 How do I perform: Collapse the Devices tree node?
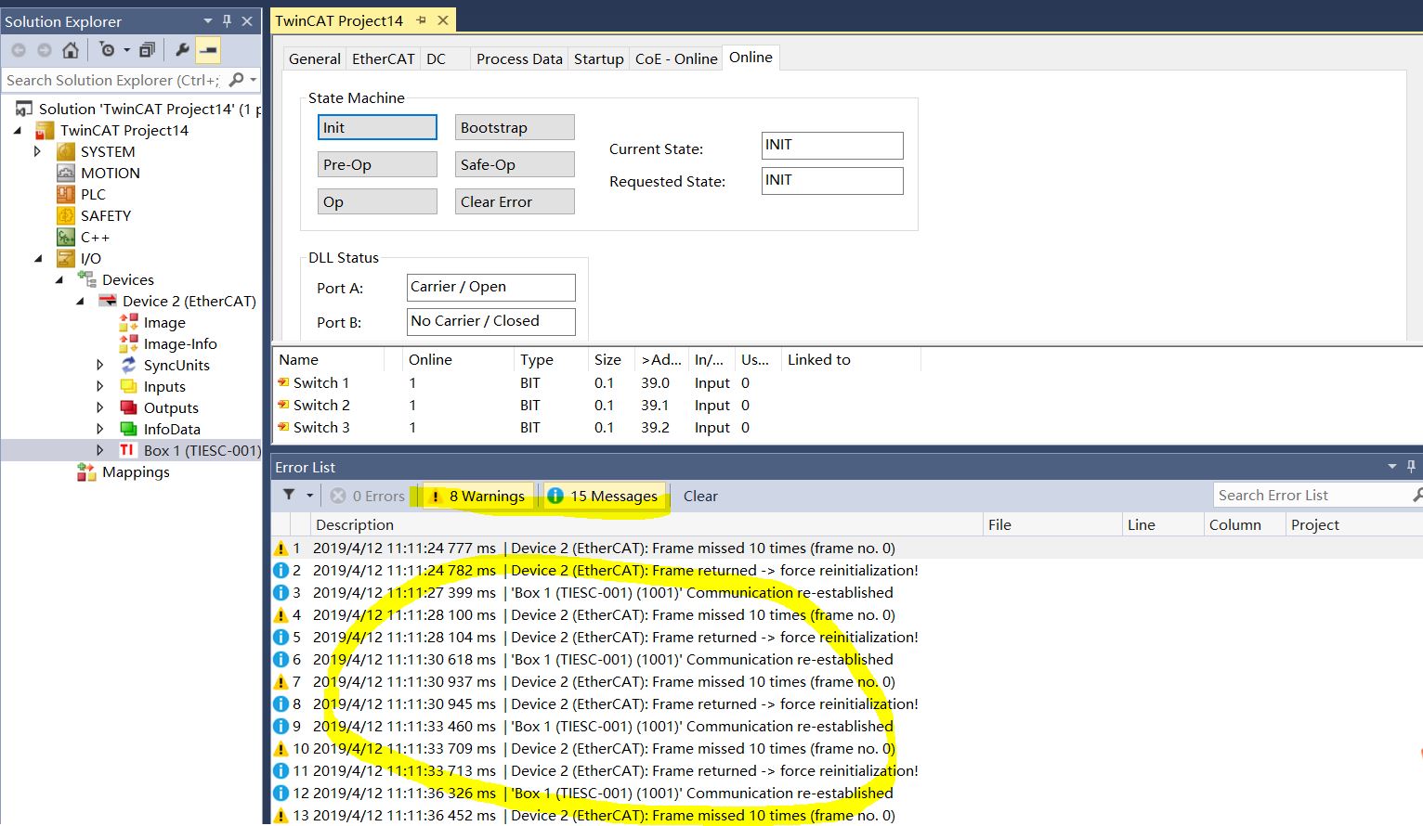point(59,280)
